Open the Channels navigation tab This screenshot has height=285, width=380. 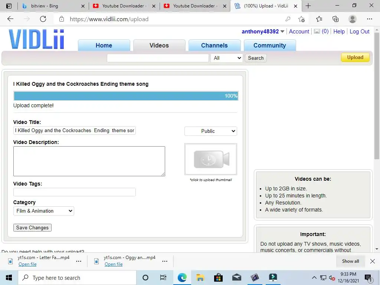tap(214, 45)
